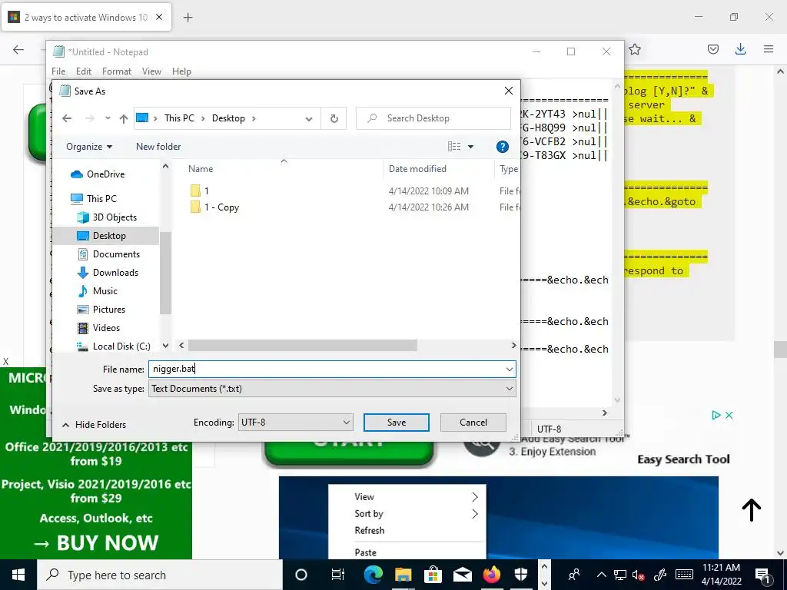Open the Windows Start menu
787x590 pixels.
[x=18, y=575]
